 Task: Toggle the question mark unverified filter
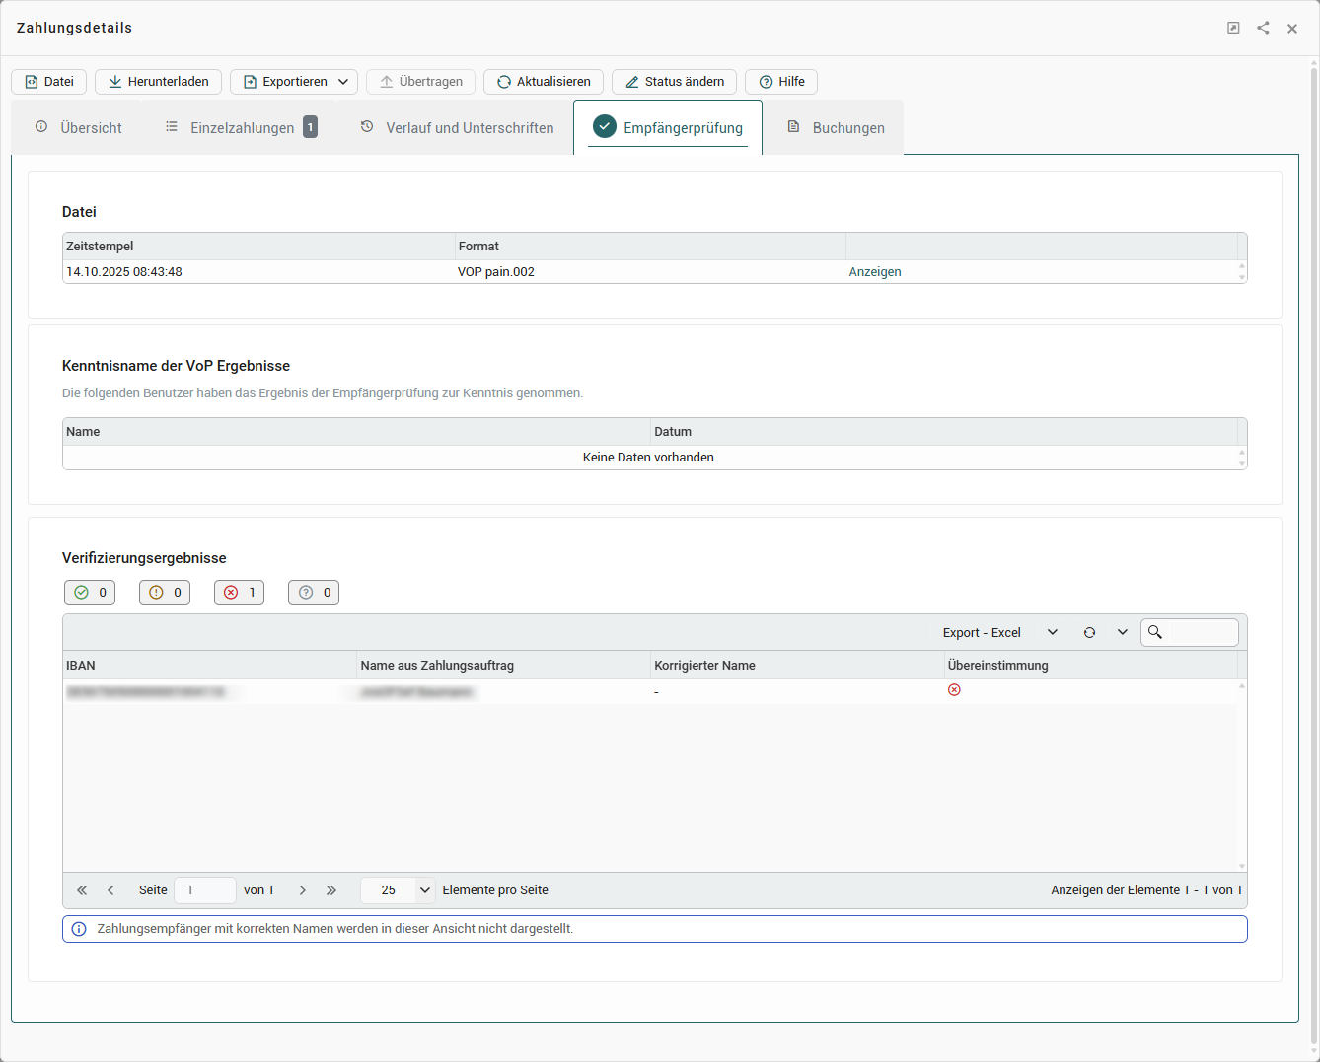click(x=314, y=593)
